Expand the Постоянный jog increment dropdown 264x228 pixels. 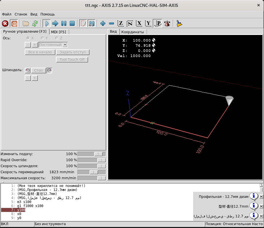(x=65, y=45)
